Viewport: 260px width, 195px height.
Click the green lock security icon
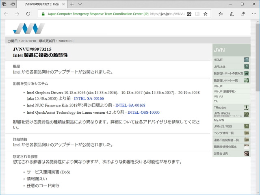pos(43,14)
